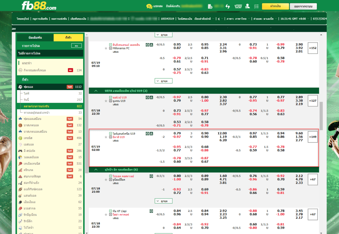This screenshot has height=234, width=339.
Task: Click the balance refresh arrows icon
Action: (x=227, y=6)
